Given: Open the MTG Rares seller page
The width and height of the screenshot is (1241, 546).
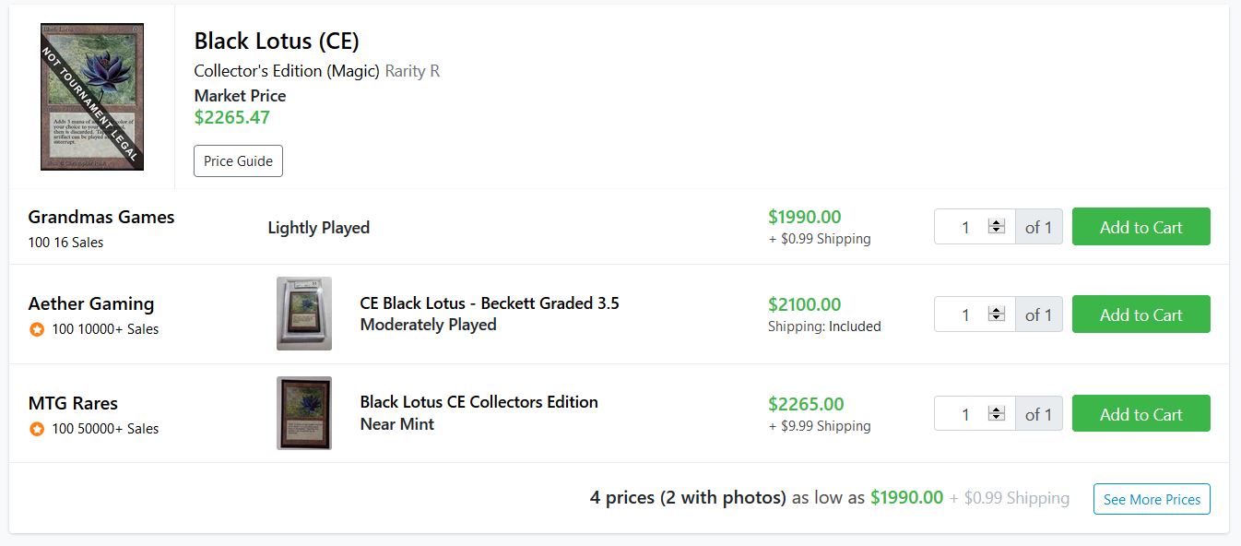Looking at the screenshot, I should click(73, 403).
